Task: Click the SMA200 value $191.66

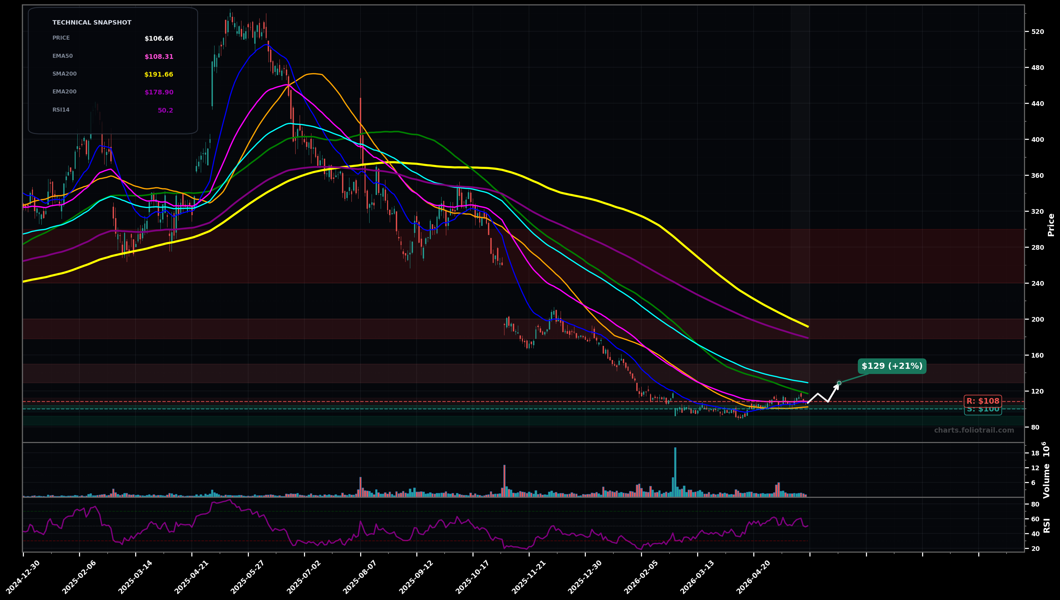Action: [x=159, y=75]
